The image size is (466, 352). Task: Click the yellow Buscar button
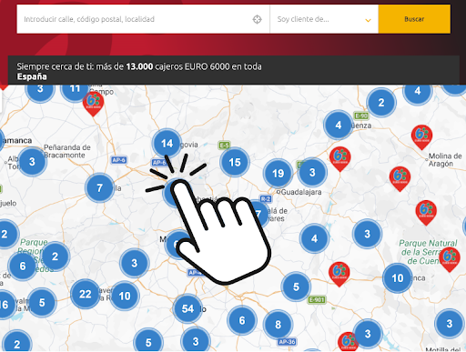point(414,19)
